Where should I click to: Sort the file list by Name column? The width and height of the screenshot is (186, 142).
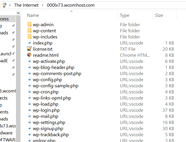point(33,15)
